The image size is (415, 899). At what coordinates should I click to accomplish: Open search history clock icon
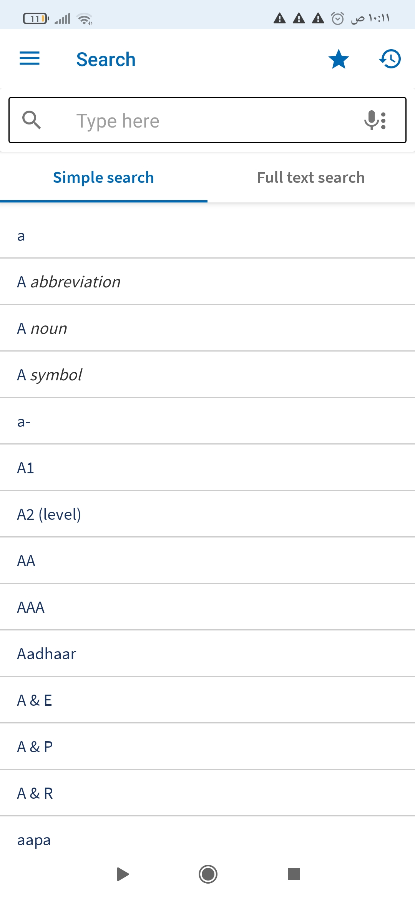[x=390, y=59]
